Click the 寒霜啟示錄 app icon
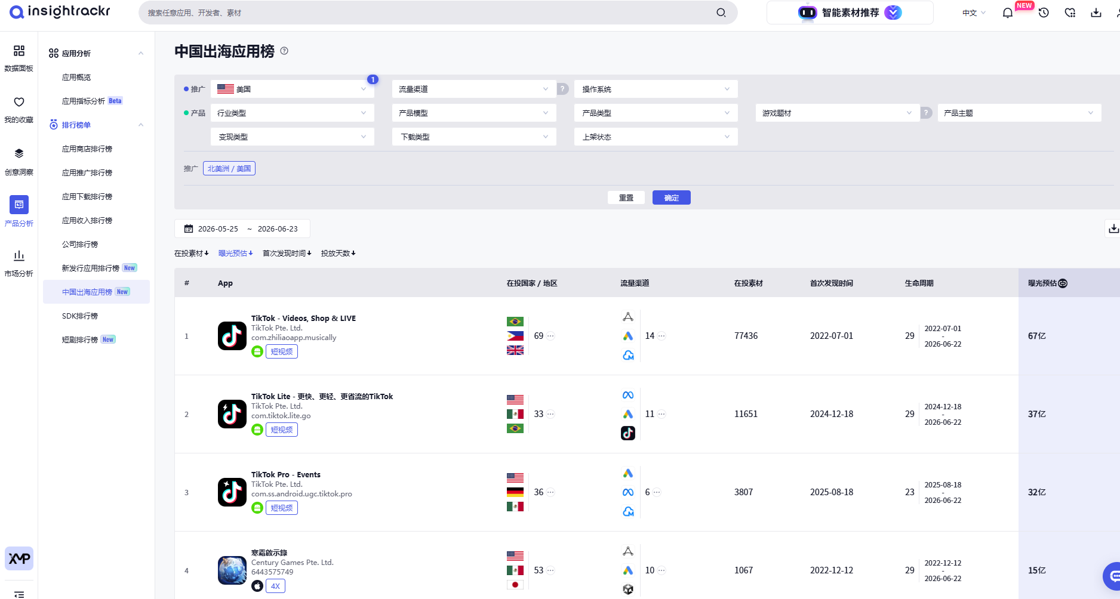The height and width of the screenshot is (599, 1120). click(x=232, y=570)
